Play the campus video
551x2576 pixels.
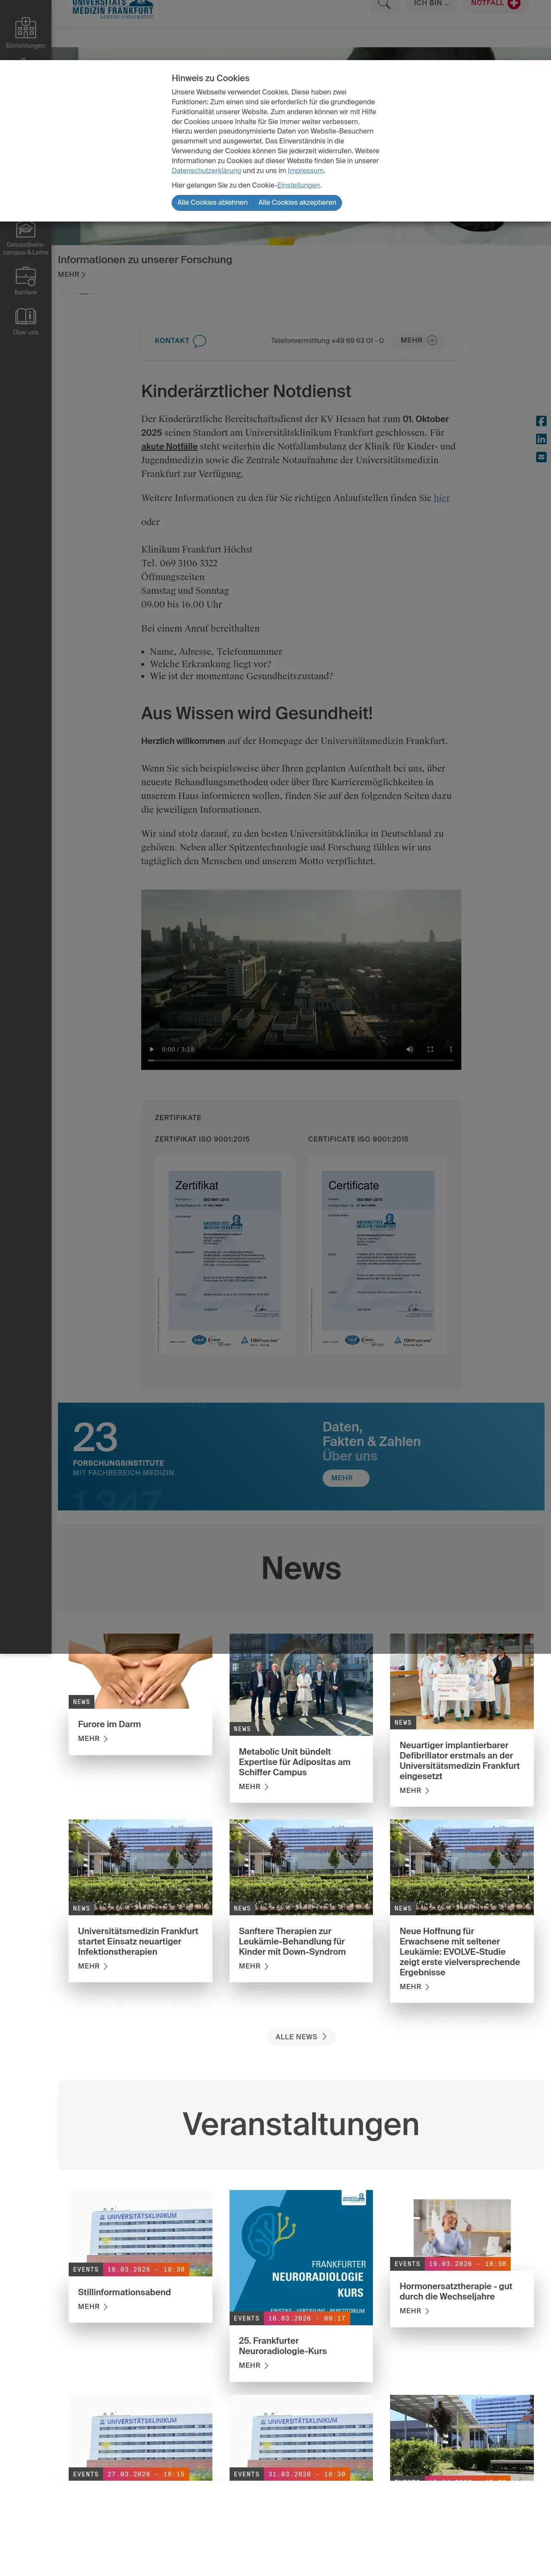152,1049
